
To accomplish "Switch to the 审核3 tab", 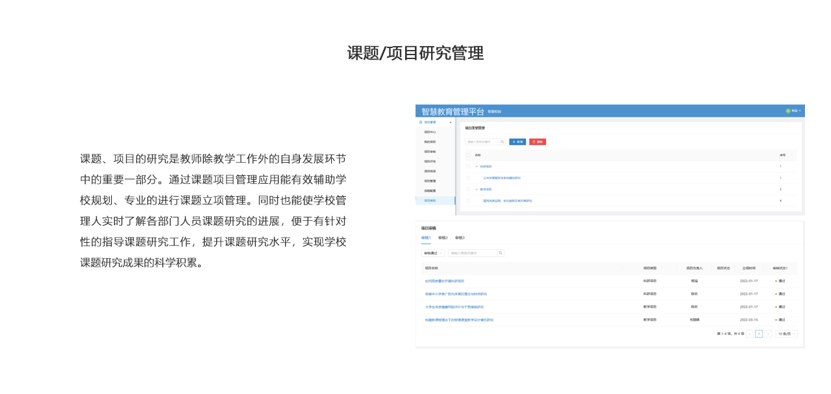I will (460, 238).
